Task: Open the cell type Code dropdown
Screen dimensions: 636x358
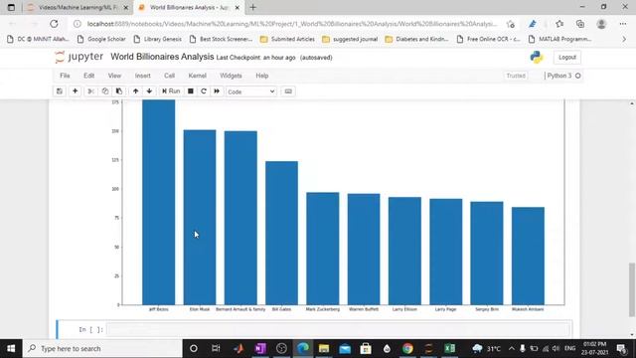Action: 251,91
